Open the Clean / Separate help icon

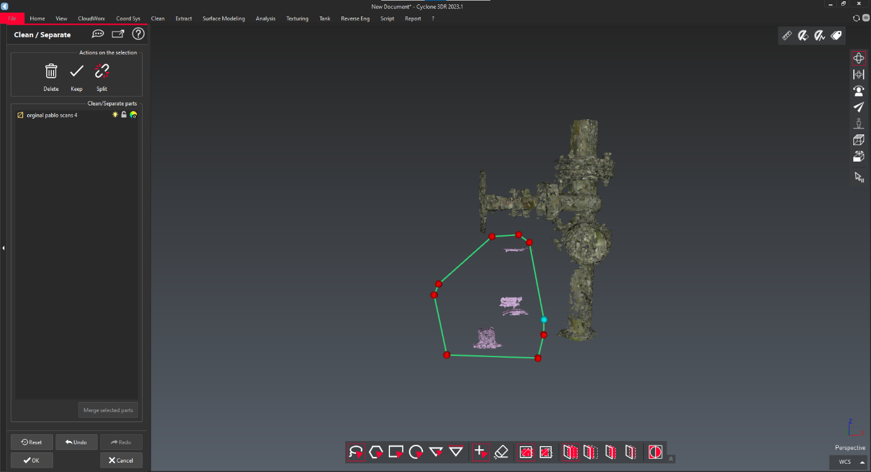point(138,34)
